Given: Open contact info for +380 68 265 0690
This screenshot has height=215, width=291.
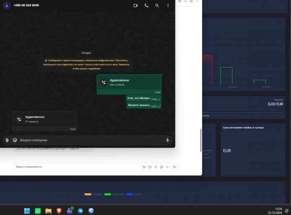Looking at the screenshot, I should (x=26, y=5).
